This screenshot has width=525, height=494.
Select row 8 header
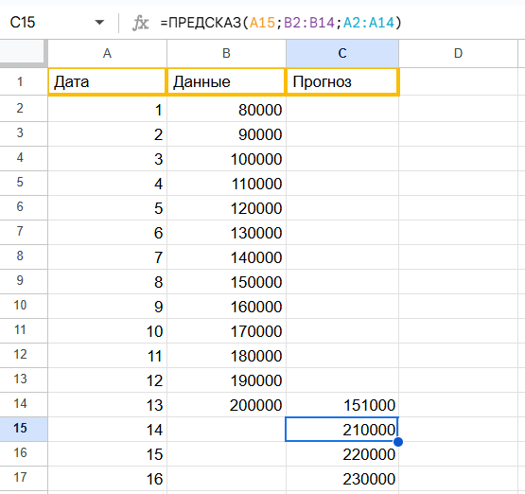pyautogui.click(x=20, y=256)
